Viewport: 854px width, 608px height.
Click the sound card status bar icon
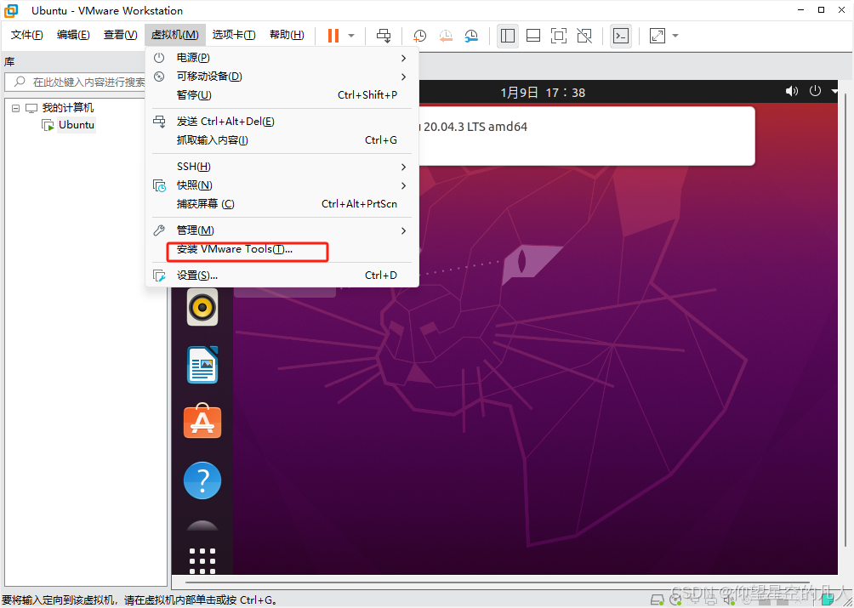point(729,600)
